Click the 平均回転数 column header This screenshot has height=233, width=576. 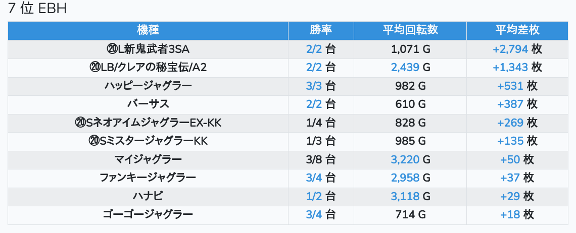[x=410, y=30]
